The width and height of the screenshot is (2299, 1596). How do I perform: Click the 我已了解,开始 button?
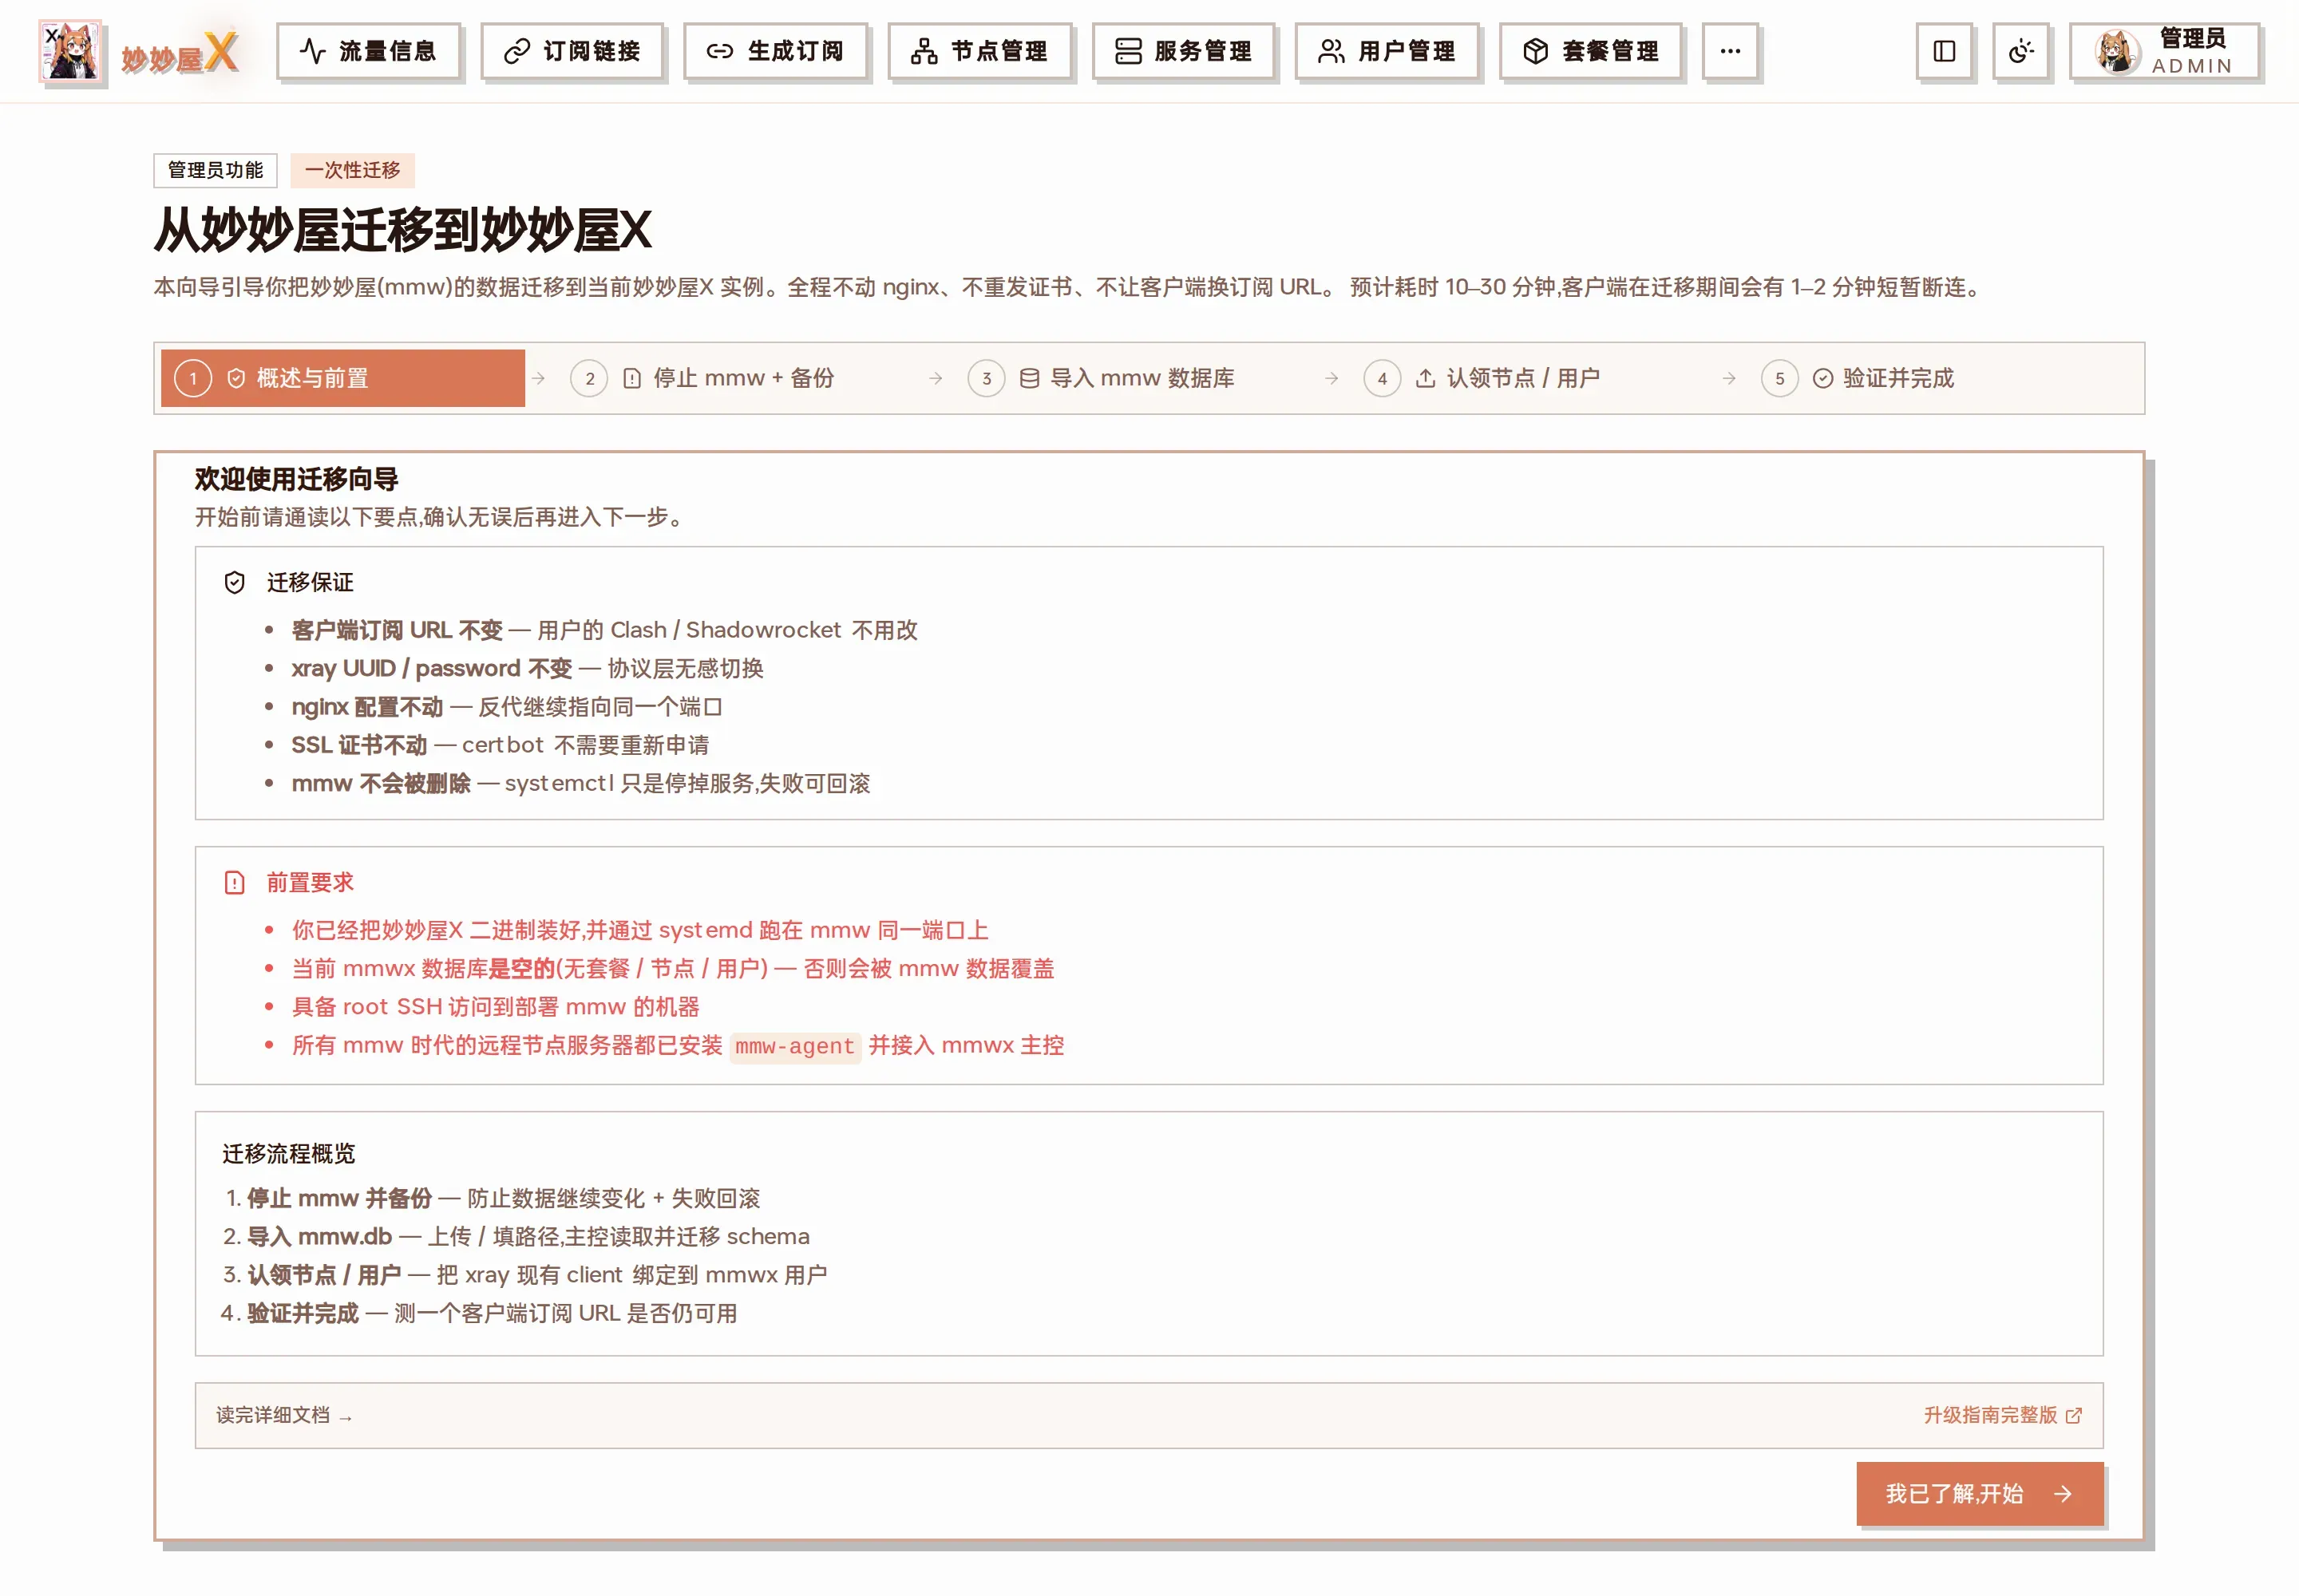pyautogui.click(x=1979, y=1494)
